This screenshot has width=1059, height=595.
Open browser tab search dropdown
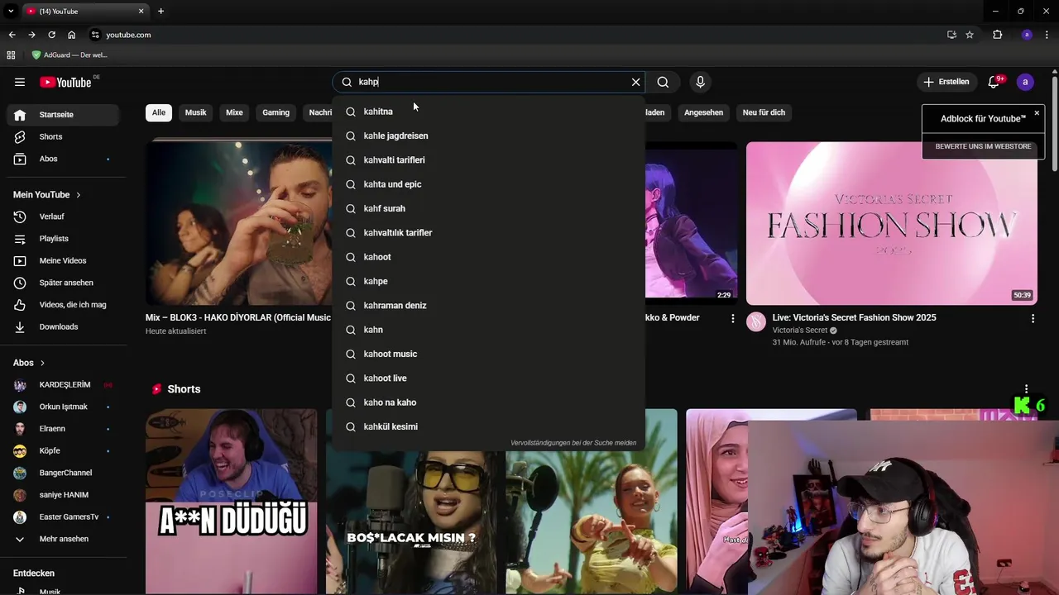click(11, 11)
